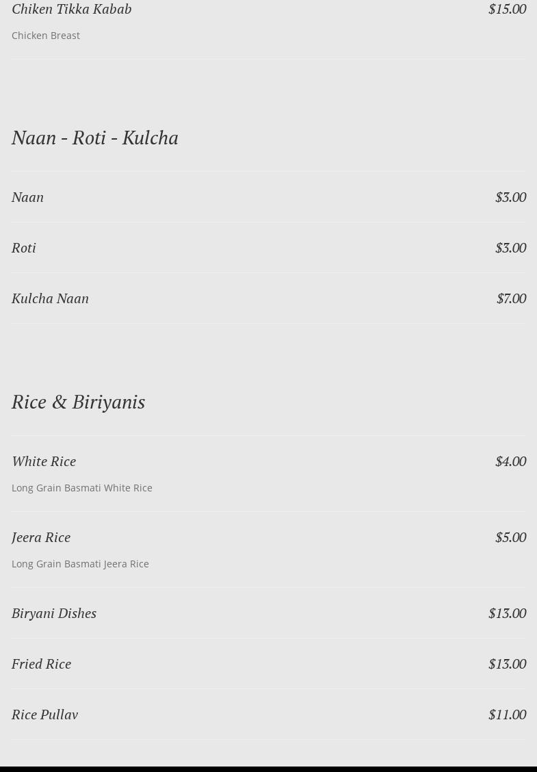
Task: Choose the plain Naan menu item
Action: 27,197
